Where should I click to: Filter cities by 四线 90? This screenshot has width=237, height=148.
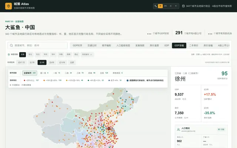92,73
